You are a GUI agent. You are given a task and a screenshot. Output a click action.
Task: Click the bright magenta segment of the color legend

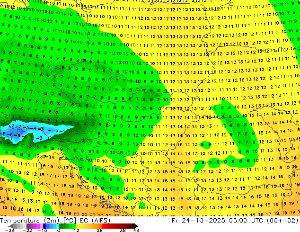click(38, 226)
